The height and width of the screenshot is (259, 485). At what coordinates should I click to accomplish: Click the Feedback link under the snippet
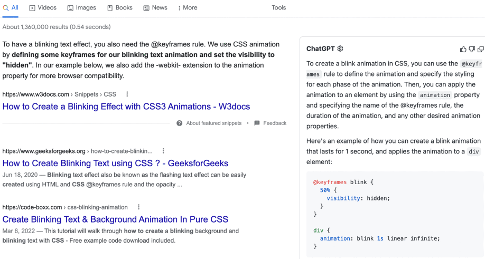tap(275, 123)
